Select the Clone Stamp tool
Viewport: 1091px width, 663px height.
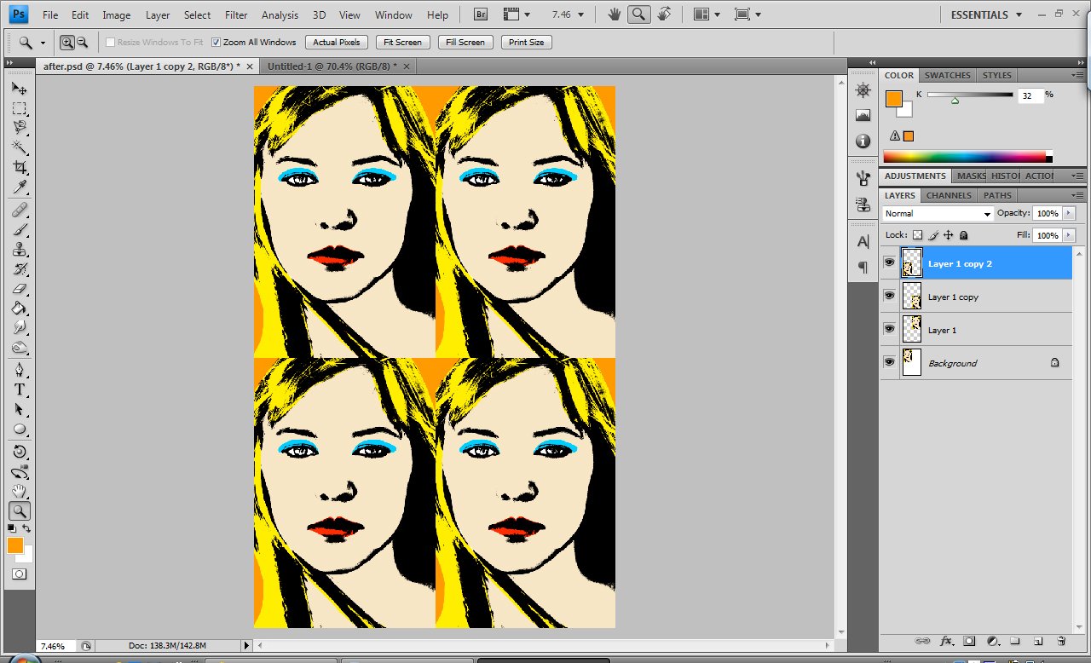19,249
